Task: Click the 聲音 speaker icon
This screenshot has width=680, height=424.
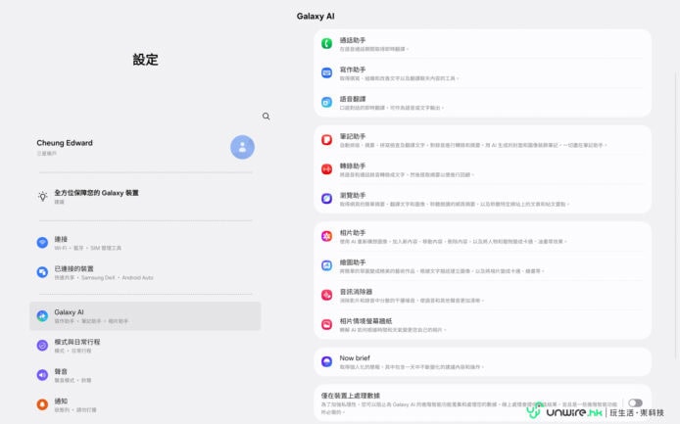Action: point(42,375)
